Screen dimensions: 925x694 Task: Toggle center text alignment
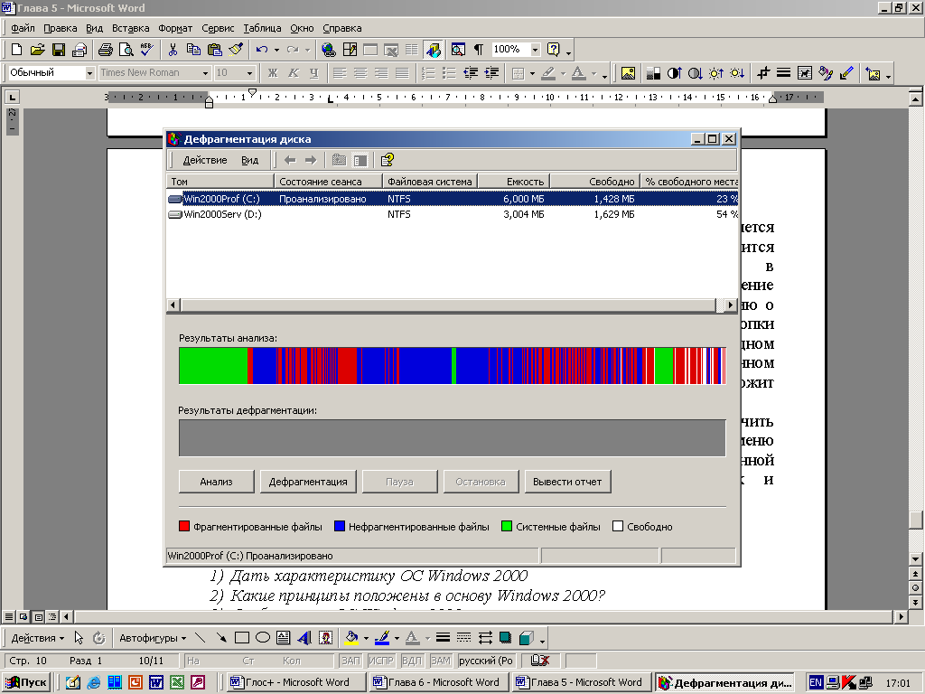pos(360,72)
